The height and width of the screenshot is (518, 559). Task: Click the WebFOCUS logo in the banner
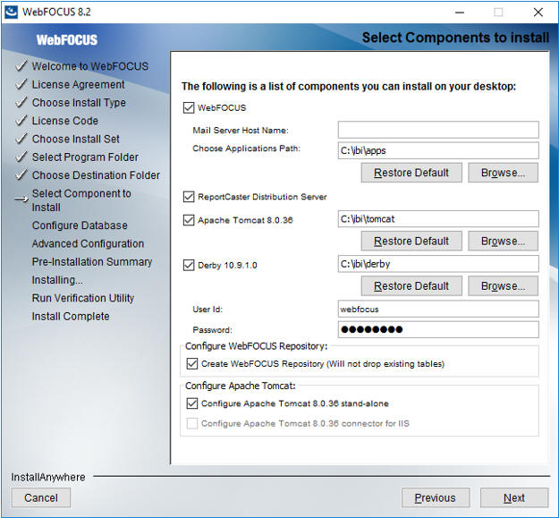tap(67, 39)
